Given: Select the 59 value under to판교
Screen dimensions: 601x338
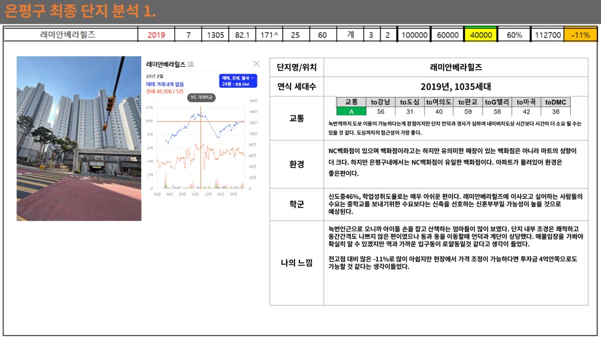Looking at the screenshot, I should 468,112.
